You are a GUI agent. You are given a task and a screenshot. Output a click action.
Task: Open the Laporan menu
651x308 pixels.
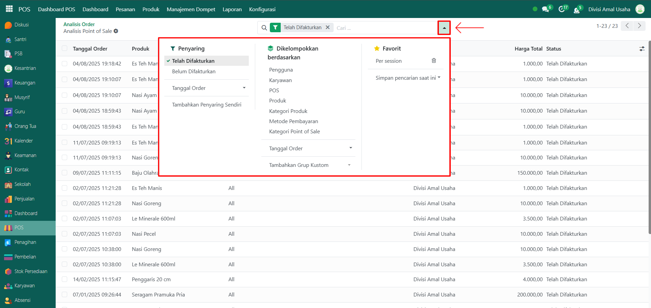[232, 9]
